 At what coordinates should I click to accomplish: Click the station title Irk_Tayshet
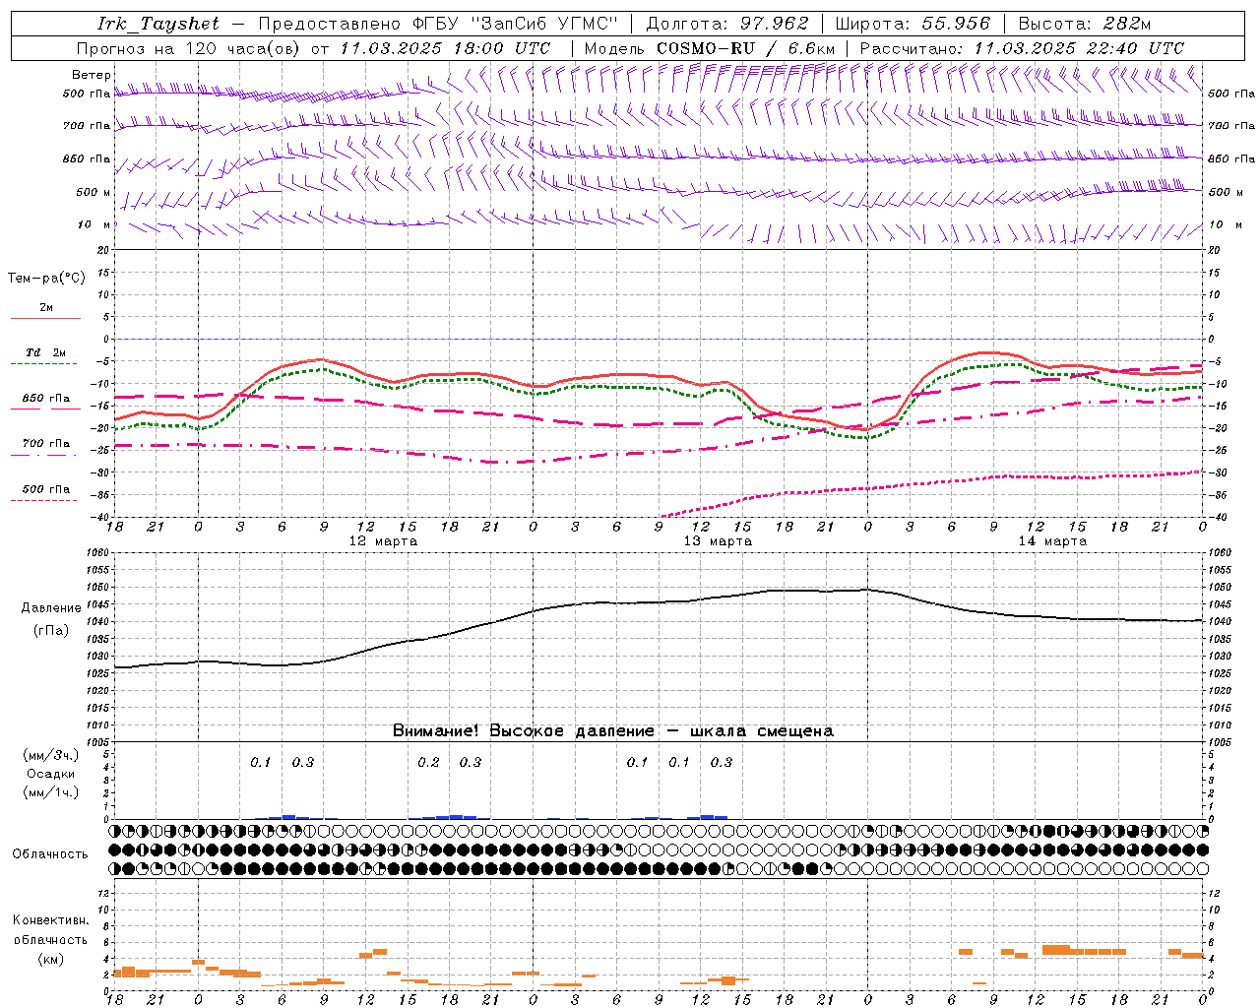[x=158, y=24]
